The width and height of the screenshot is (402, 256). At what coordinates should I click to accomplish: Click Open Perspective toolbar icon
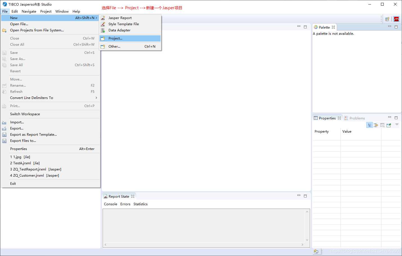[387, 19]
